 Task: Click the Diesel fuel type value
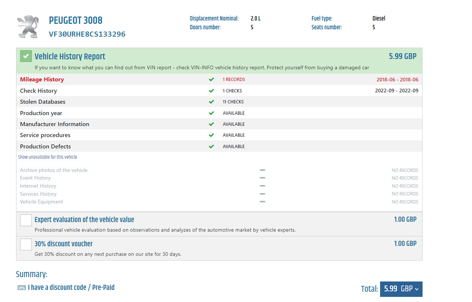[x=379, y=18]
